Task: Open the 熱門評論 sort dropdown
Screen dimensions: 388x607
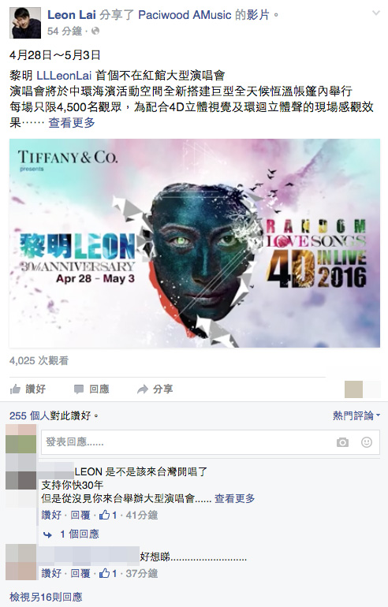Action: click(x=356, y=415)
